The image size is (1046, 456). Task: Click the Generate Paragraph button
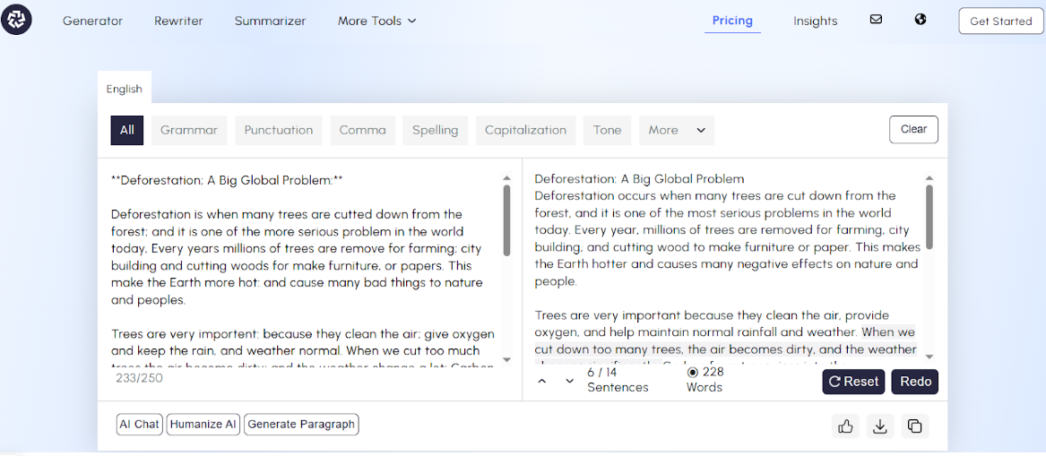pyautogui.click(x=301, y=424)
